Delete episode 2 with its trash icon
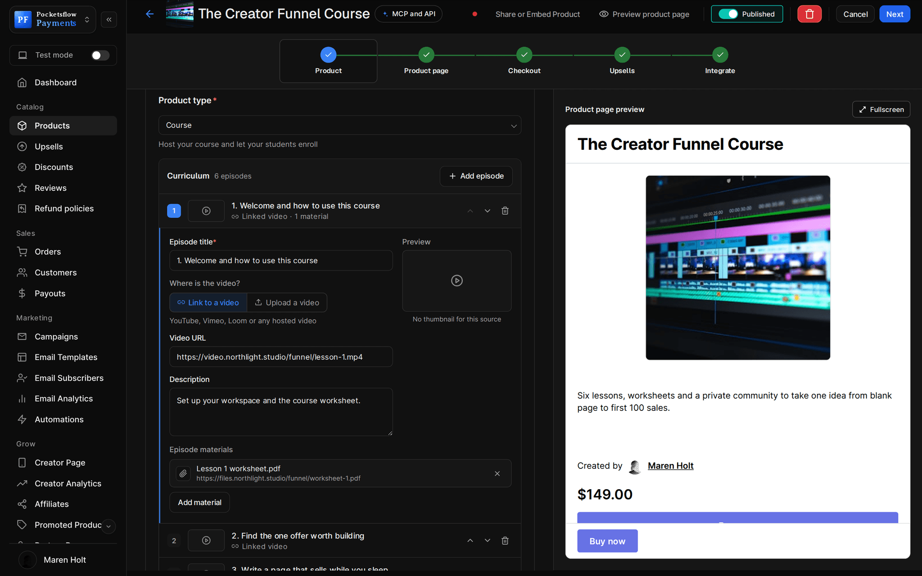This screenshot has width=922, height=576. (x=505, y=540)
